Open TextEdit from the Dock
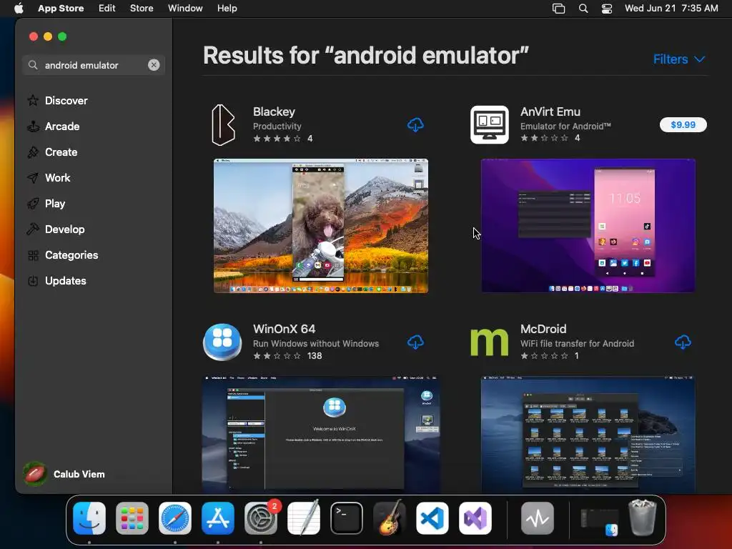Screen dimensions: 732x549 (304, 518)
